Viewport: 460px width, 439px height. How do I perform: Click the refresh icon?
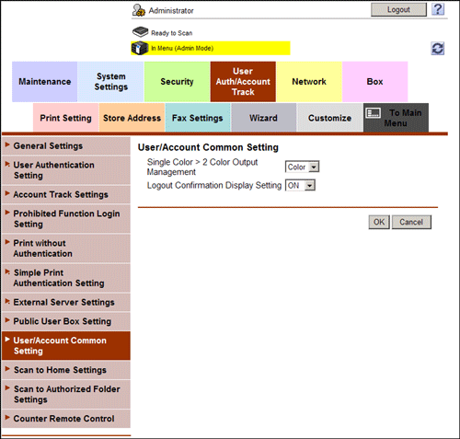click(x=437, y=49)
